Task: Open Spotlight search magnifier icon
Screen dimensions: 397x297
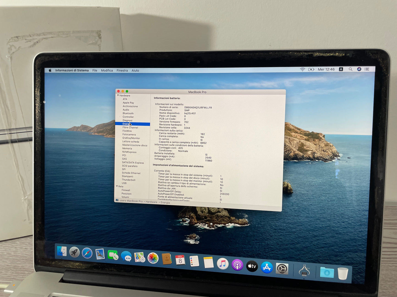Action: coord(350,69)
